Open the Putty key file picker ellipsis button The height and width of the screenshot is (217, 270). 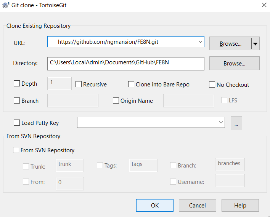pyautogui.click(x=236, y=123)
